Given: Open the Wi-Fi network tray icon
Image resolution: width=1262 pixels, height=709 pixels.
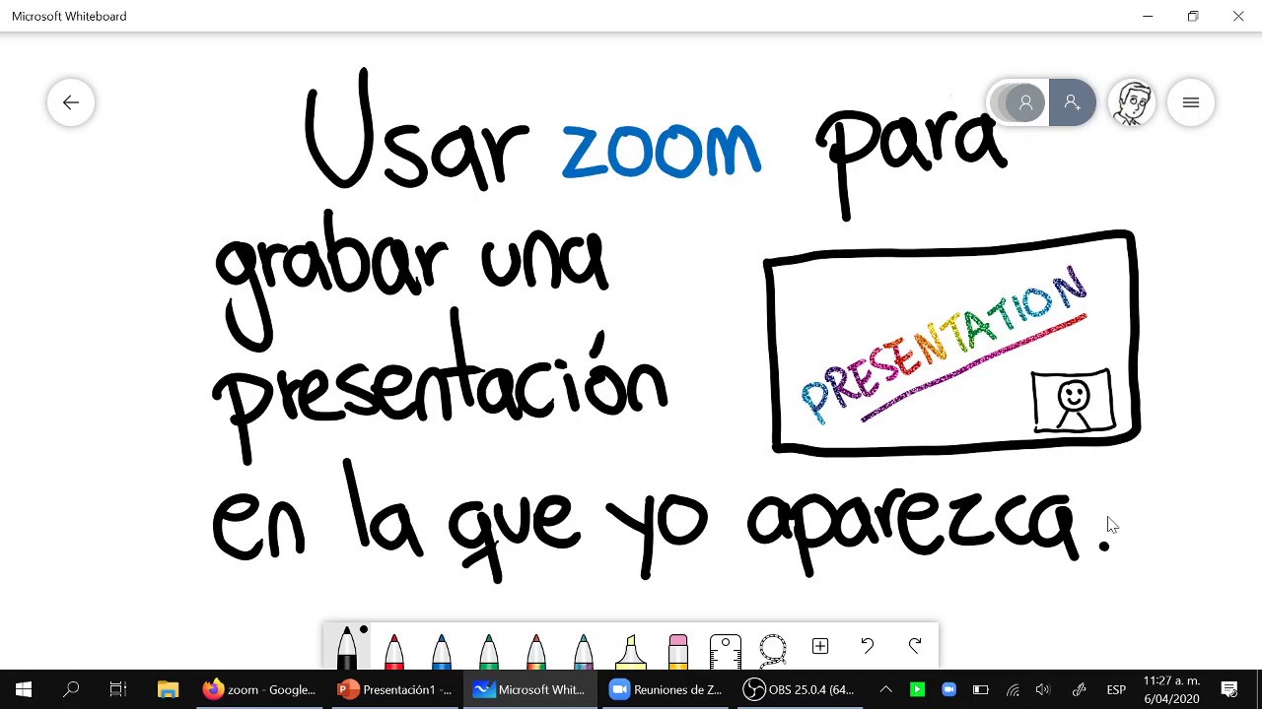Looking at the screenshot, I should 1013,689.
